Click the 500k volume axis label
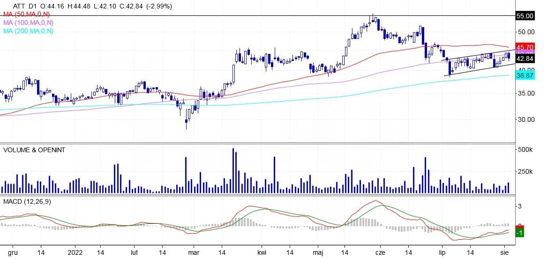 (x=525, y=150)
